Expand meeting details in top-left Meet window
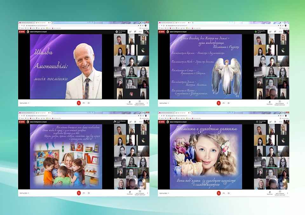This screenshot has width=305, height=215. [x=24, y=103]
